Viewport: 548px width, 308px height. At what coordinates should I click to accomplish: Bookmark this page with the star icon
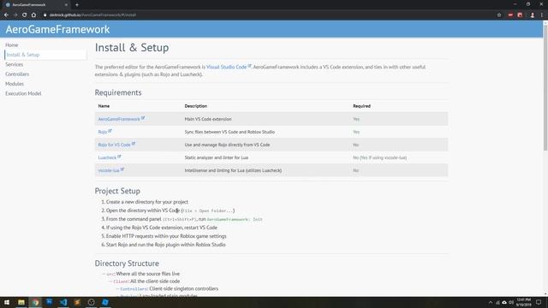(499, 15)
